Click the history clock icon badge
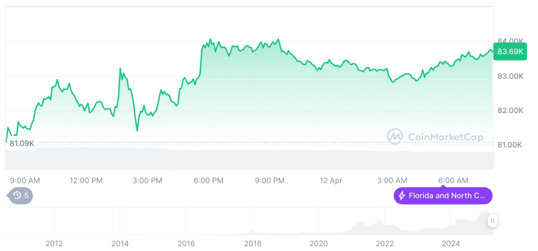Screen dimensions: 538x251 click(17, 195)
